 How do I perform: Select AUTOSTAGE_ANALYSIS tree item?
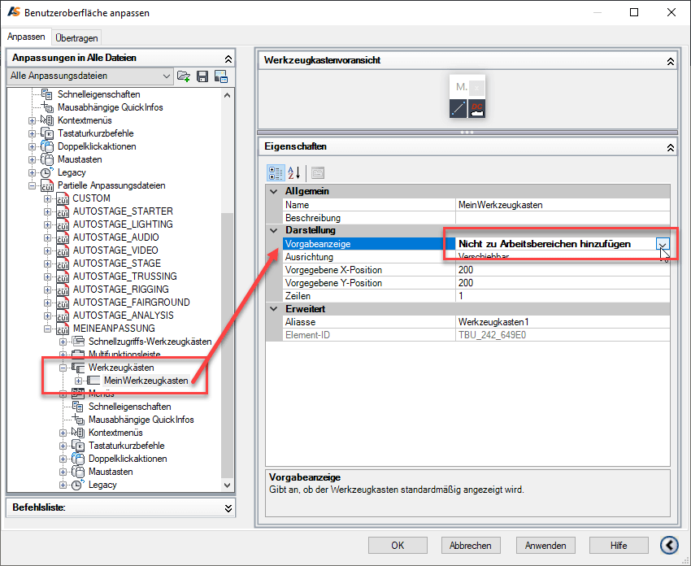124,316
